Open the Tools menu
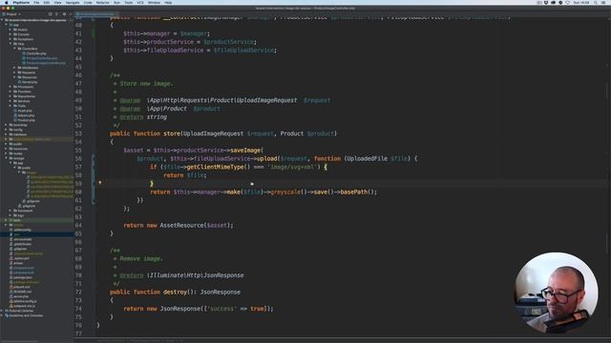The image size is (611, 343). pyautogui.click(x=129, y=2)
